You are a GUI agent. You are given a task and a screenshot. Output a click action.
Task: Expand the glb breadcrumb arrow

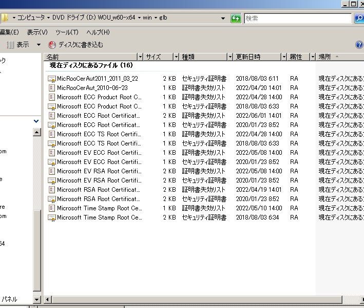(x=156, y=18)
